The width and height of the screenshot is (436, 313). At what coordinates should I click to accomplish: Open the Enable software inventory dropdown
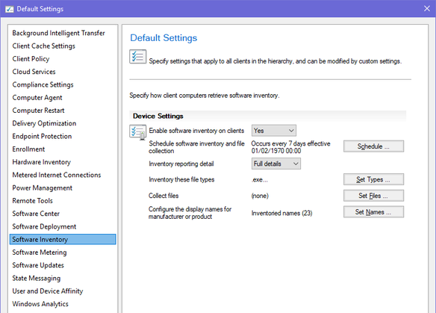[274, 131]
